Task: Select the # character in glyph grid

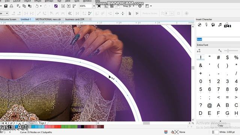Action: point(218,57)
